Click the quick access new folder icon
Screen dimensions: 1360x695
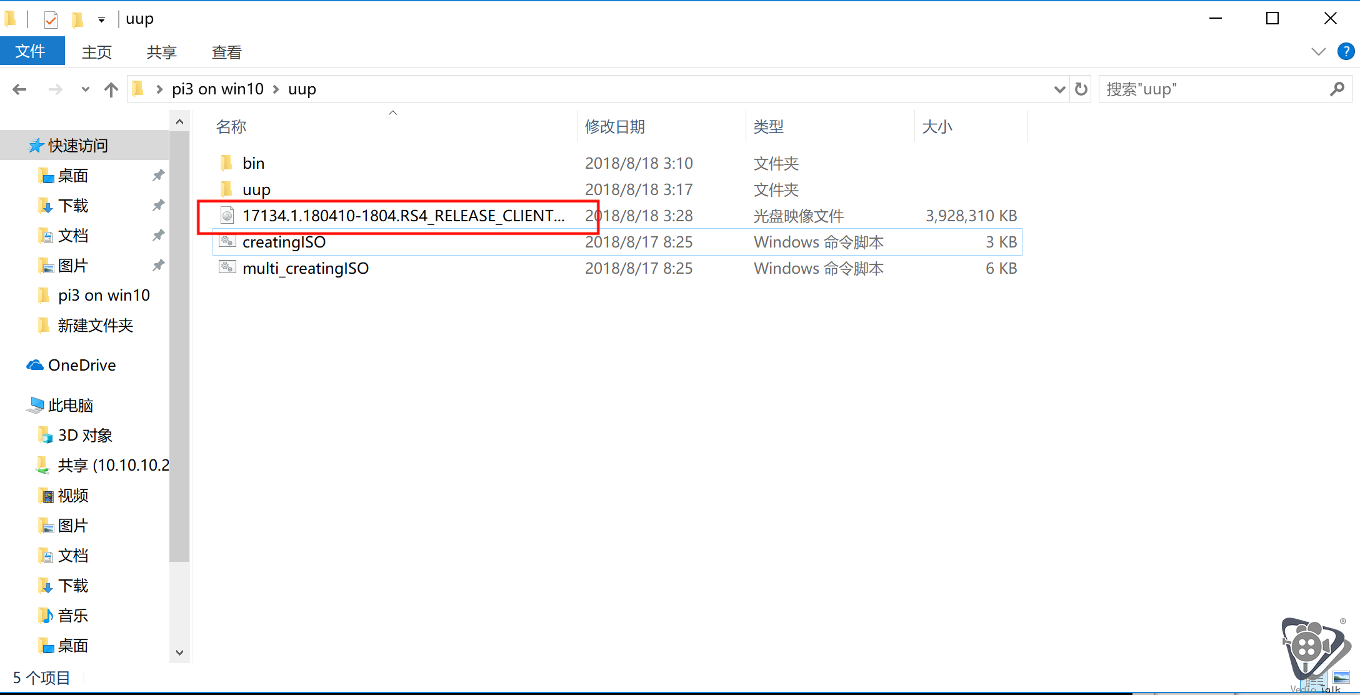[x=77, y=20]
